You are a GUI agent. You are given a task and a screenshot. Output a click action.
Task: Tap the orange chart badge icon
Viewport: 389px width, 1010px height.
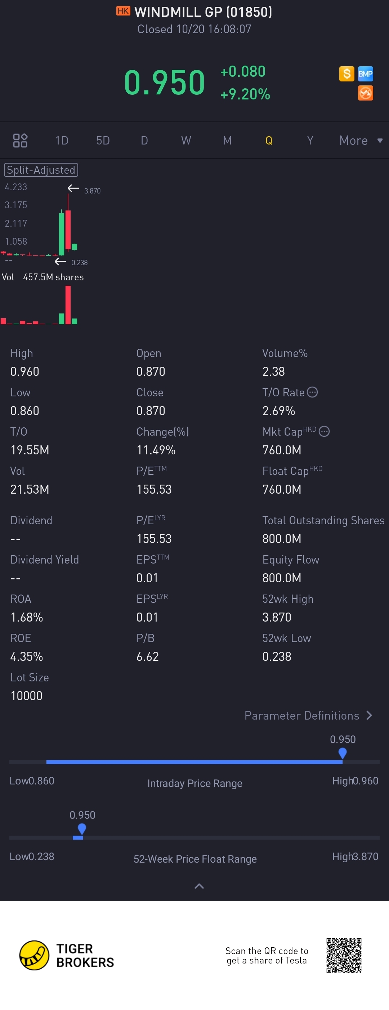pyautogui.click(x=365, y=93)
